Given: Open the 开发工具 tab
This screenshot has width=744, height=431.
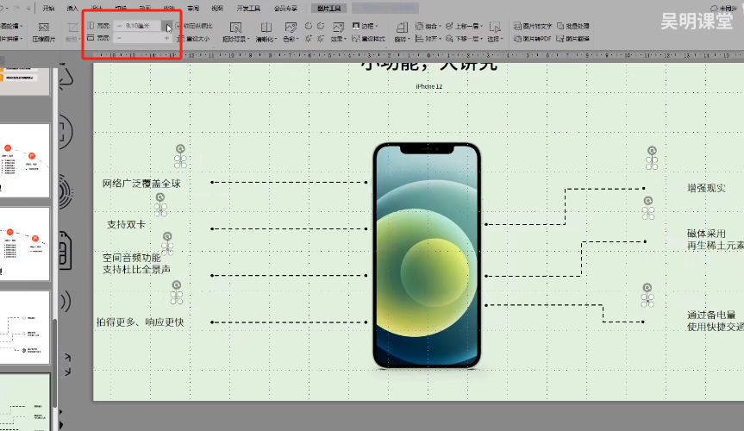Looking at the screenshot, I should [x=248, y=8].
